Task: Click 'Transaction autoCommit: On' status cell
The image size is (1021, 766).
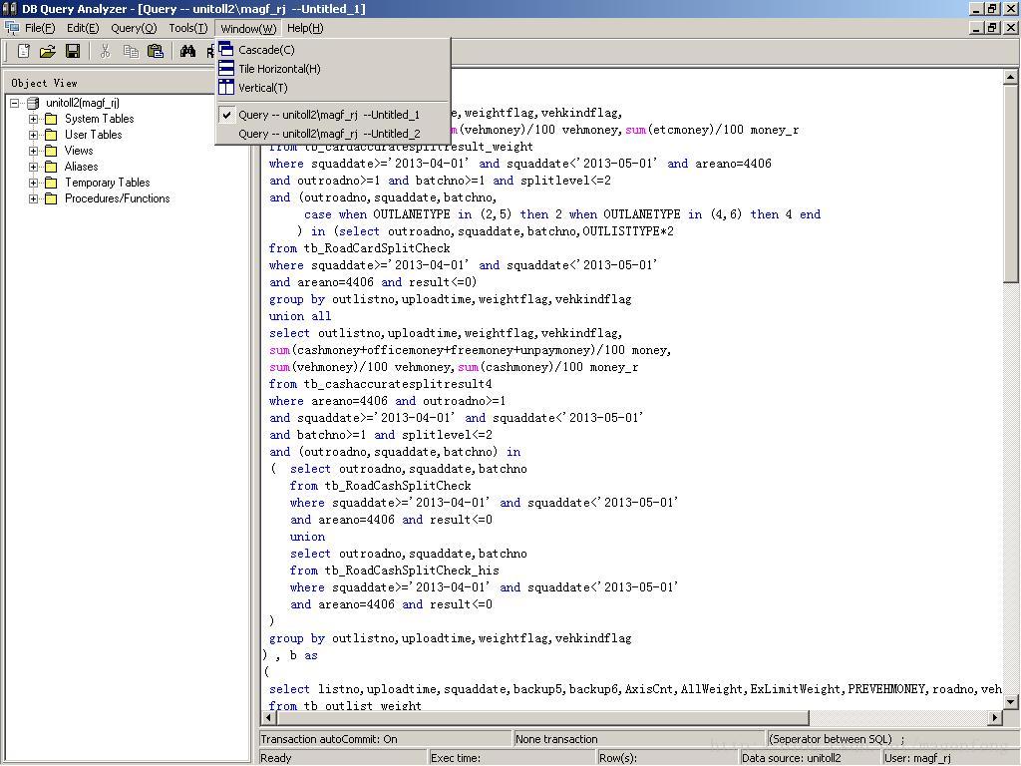Action: point(385,739)
